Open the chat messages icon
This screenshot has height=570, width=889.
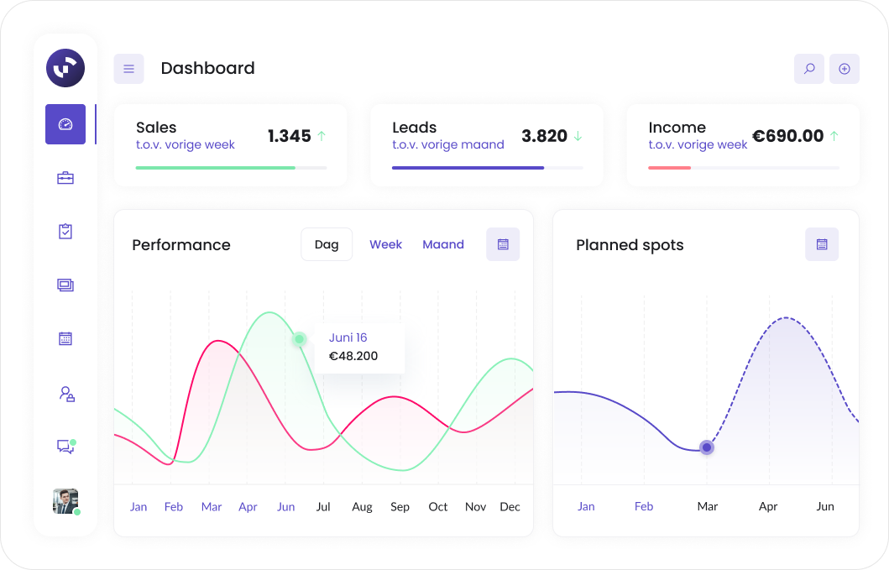pyautogui.click(x=65, y=447)
